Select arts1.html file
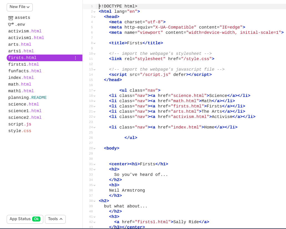The height and width of the screenshot is (229, 286). coord(21,51)
